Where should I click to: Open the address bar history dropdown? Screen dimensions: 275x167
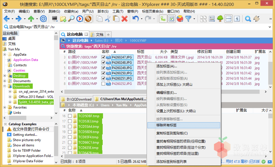click(269, 27)
